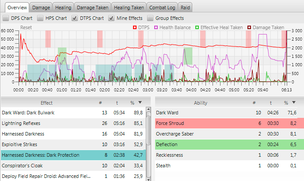Image resolution: width=304 pixels, height=181 pixels.
Task: Click the purple Health Balance legend square
Action: 156,27
